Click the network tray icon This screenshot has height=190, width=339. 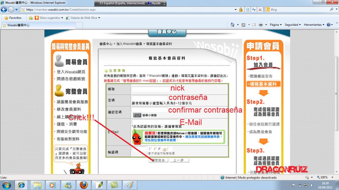[x=306, y=185]
